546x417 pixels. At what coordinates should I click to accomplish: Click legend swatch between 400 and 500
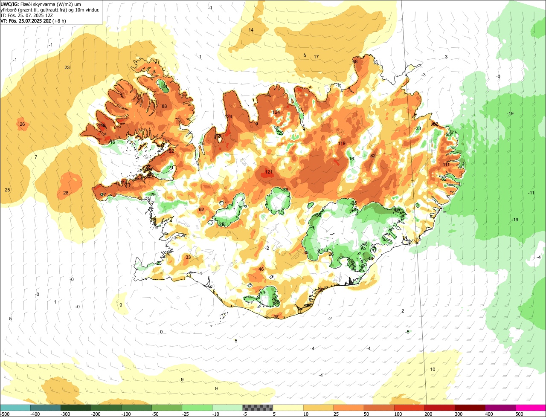(500, 408)
